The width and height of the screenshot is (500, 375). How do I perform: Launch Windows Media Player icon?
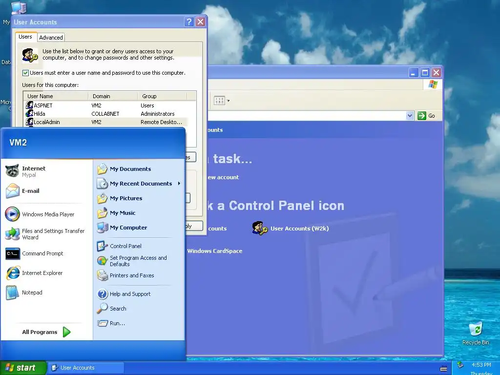12,214
